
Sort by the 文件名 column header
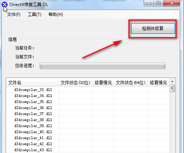(x=32, y=83)
